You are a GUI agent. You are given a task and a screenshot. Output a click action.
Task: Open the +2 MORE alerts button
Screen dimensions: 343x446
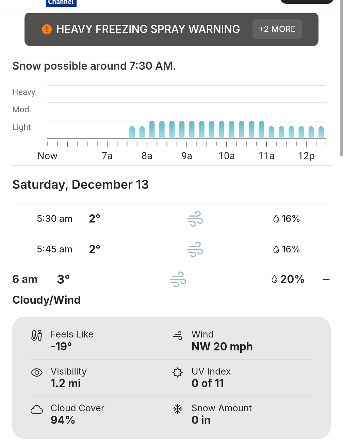pyautogui.click(x=277, y=29)
